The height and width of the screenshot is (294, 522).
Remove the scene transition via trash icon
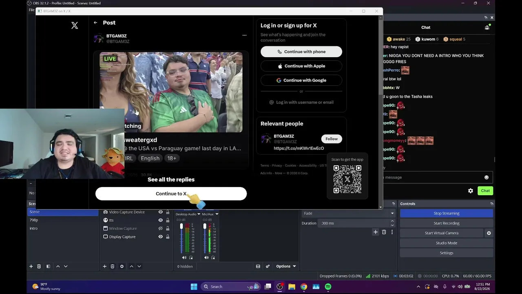point(384,232)
